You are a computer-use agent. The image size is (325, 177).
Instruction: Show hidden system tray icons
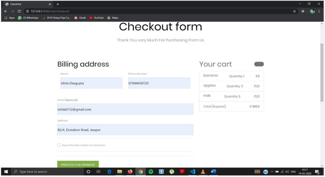272,172
